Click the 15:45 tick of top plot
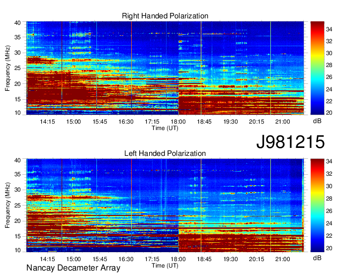Image resolution: width=338 pixels, height=274 pixels. [x=100, y=122]
